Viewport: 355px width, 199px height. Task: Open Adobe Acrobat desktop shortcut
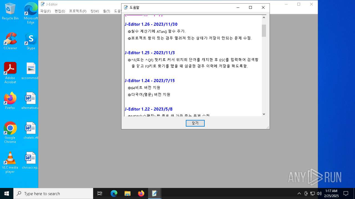pos(10,73)
